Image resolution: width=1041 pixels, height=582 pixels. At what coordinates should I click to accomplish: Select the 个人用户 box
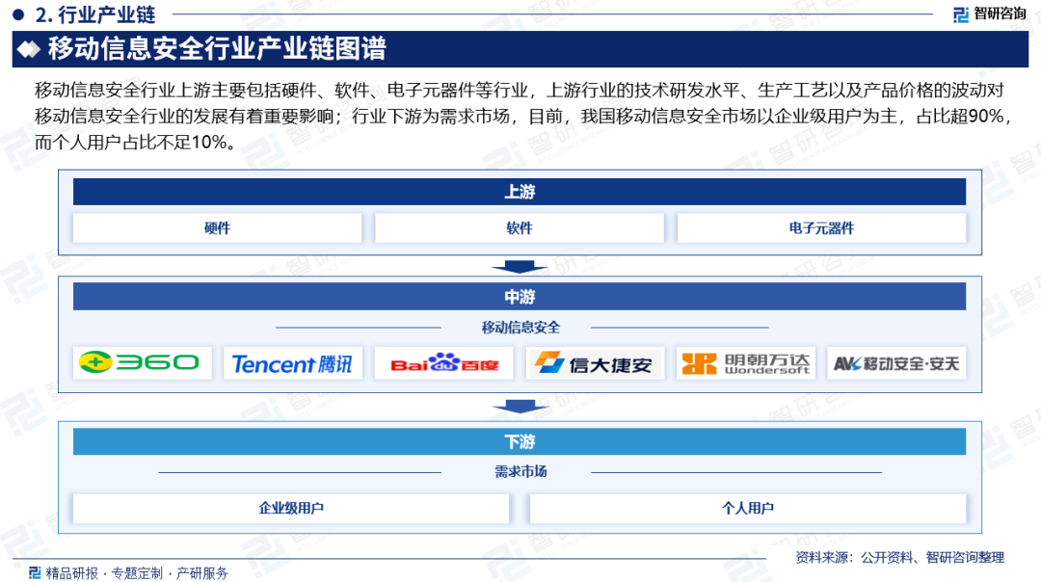(748, 508)
